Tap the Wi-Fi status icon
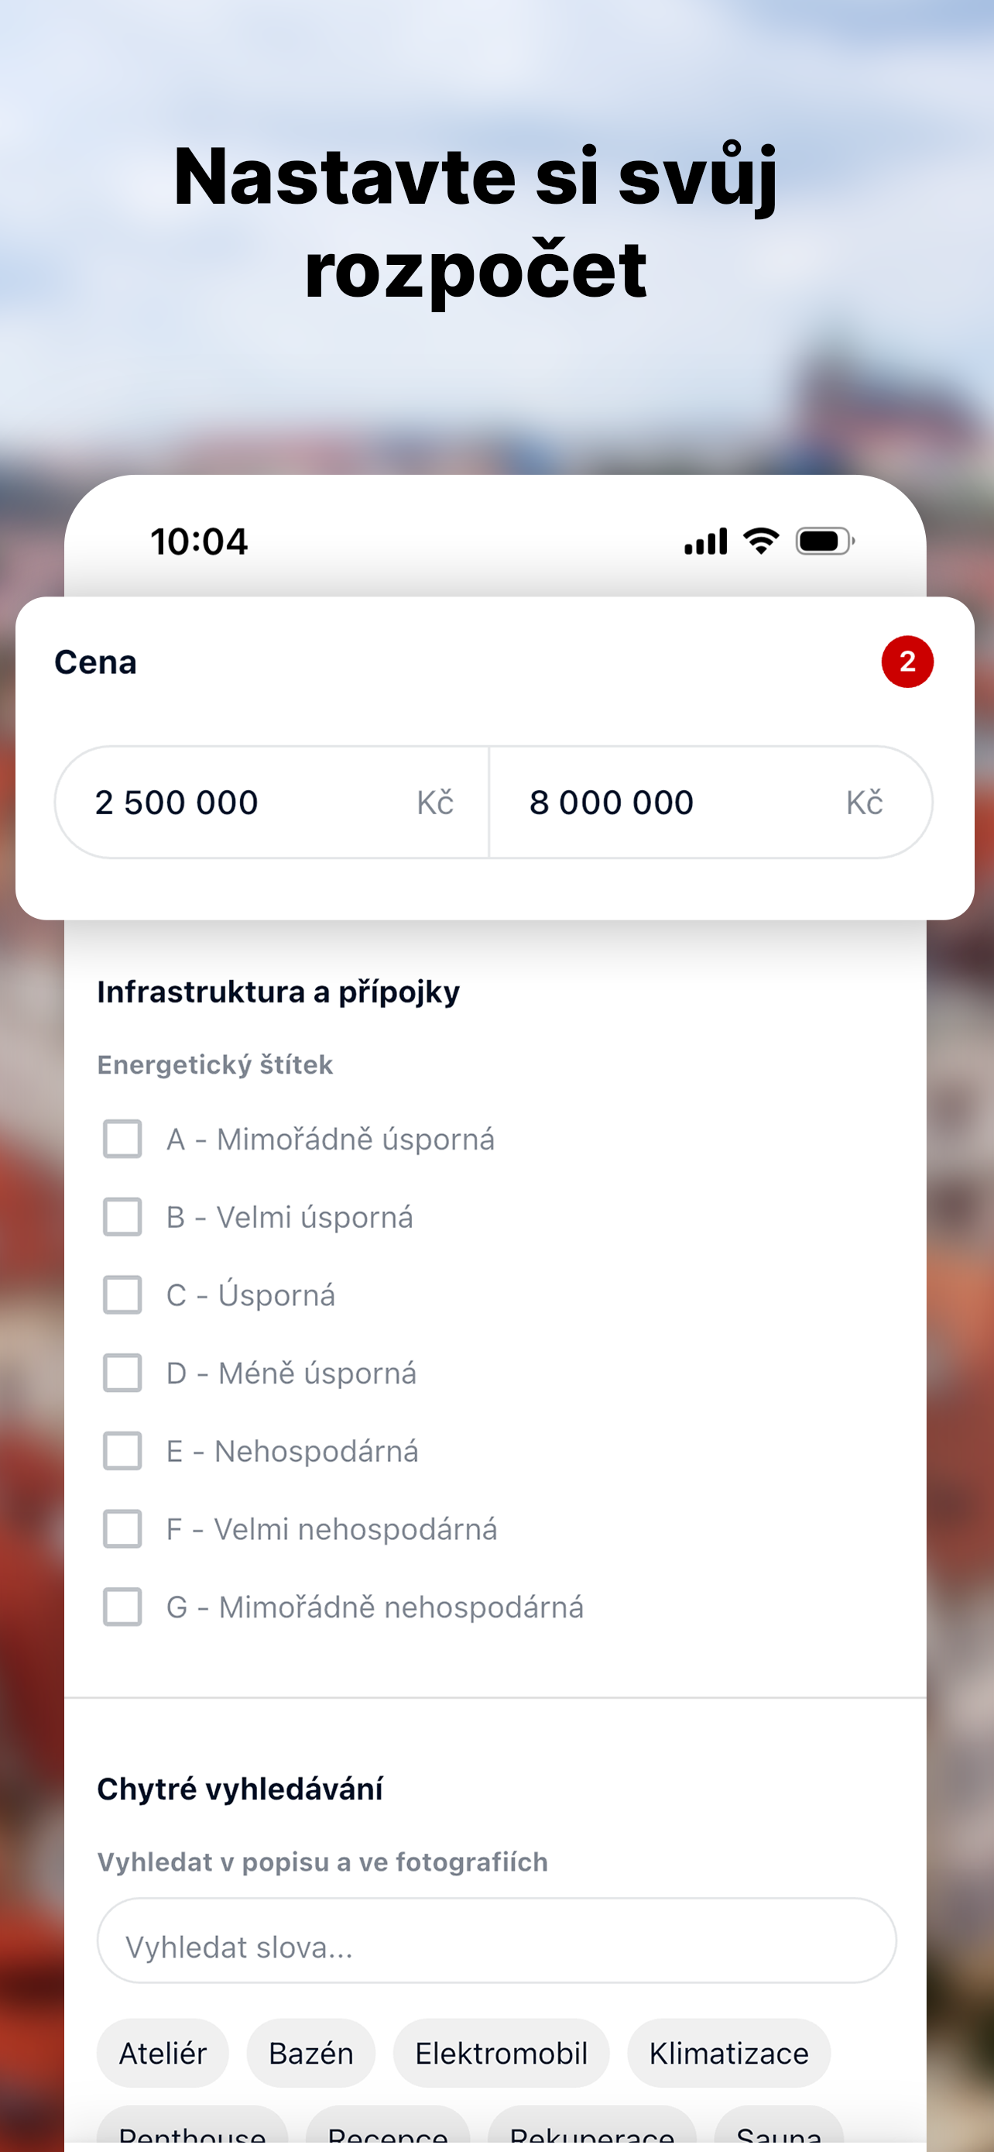The image size is (994, 2152). [760, 541]
